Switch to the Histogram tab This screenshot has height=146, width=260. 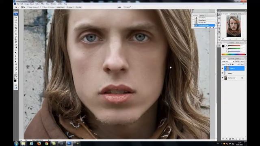(234, 14)
